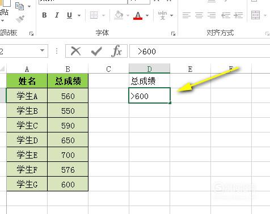The width and height of the screenshot is (270, 214).
Task: Toggle Bold formatting
Action: pyautogui.click(x=44, y=15)
